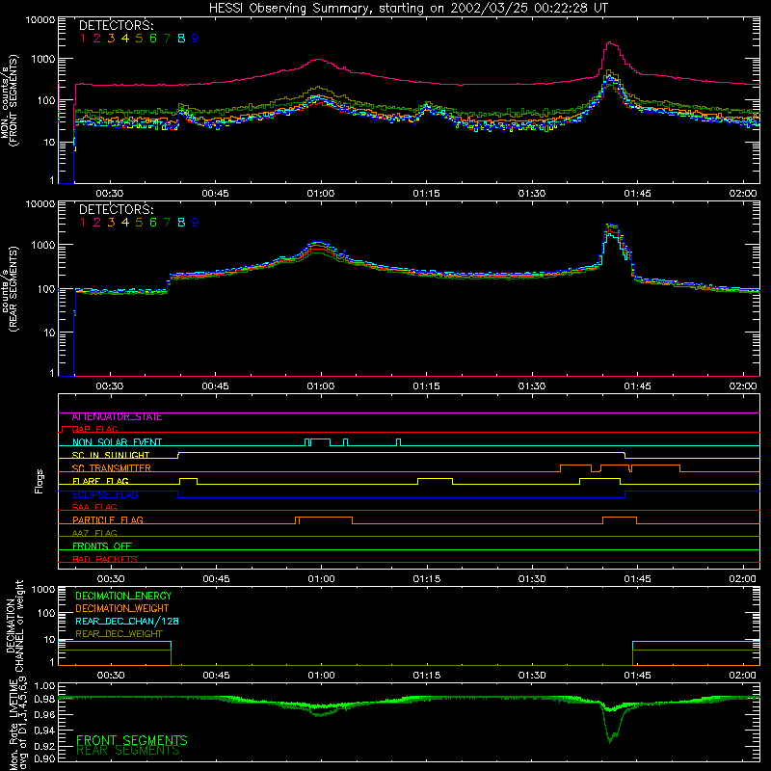Viewport: 771px width, 771px height.
Task: Click the ATTENUATOR_STATE flag label
Action: point(117,417)
